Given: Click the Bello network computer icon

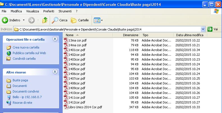Looking at the screenshot, I should tap(9, 97).
